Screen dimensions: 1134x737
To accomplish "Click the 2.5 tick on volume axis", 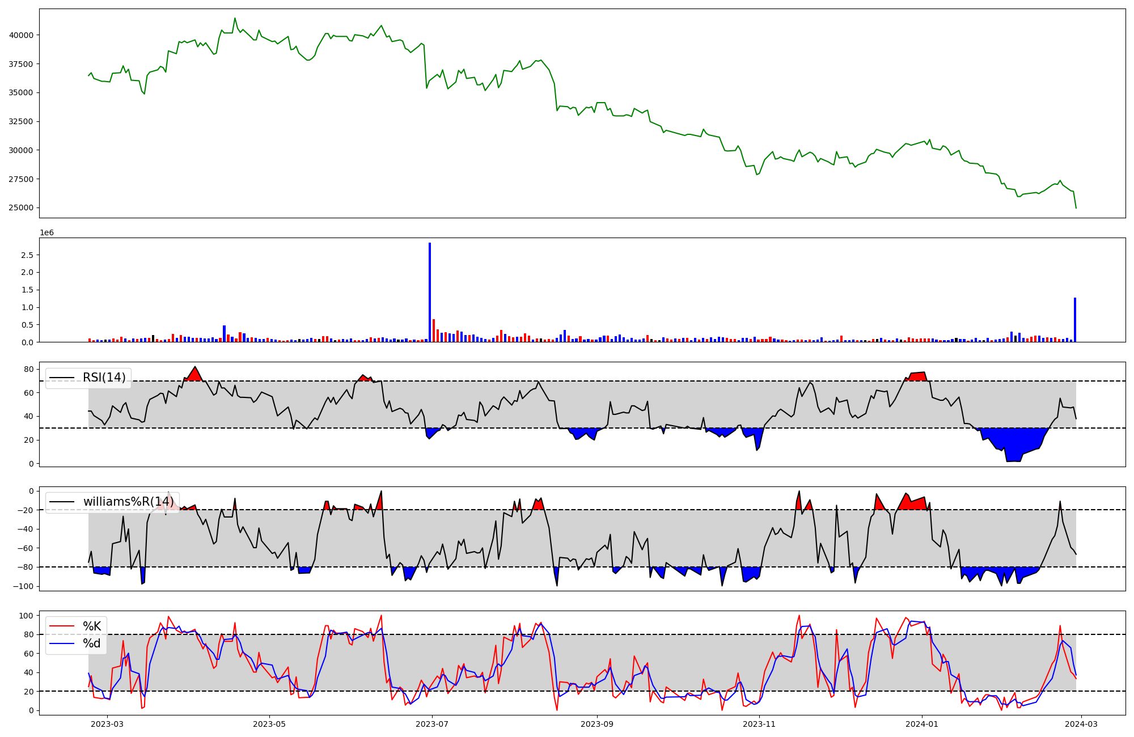I will 27,255.
